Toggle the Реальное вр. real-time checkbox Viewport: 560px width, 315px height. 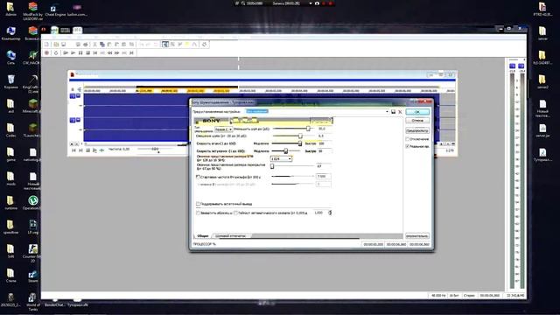(408, 146)
